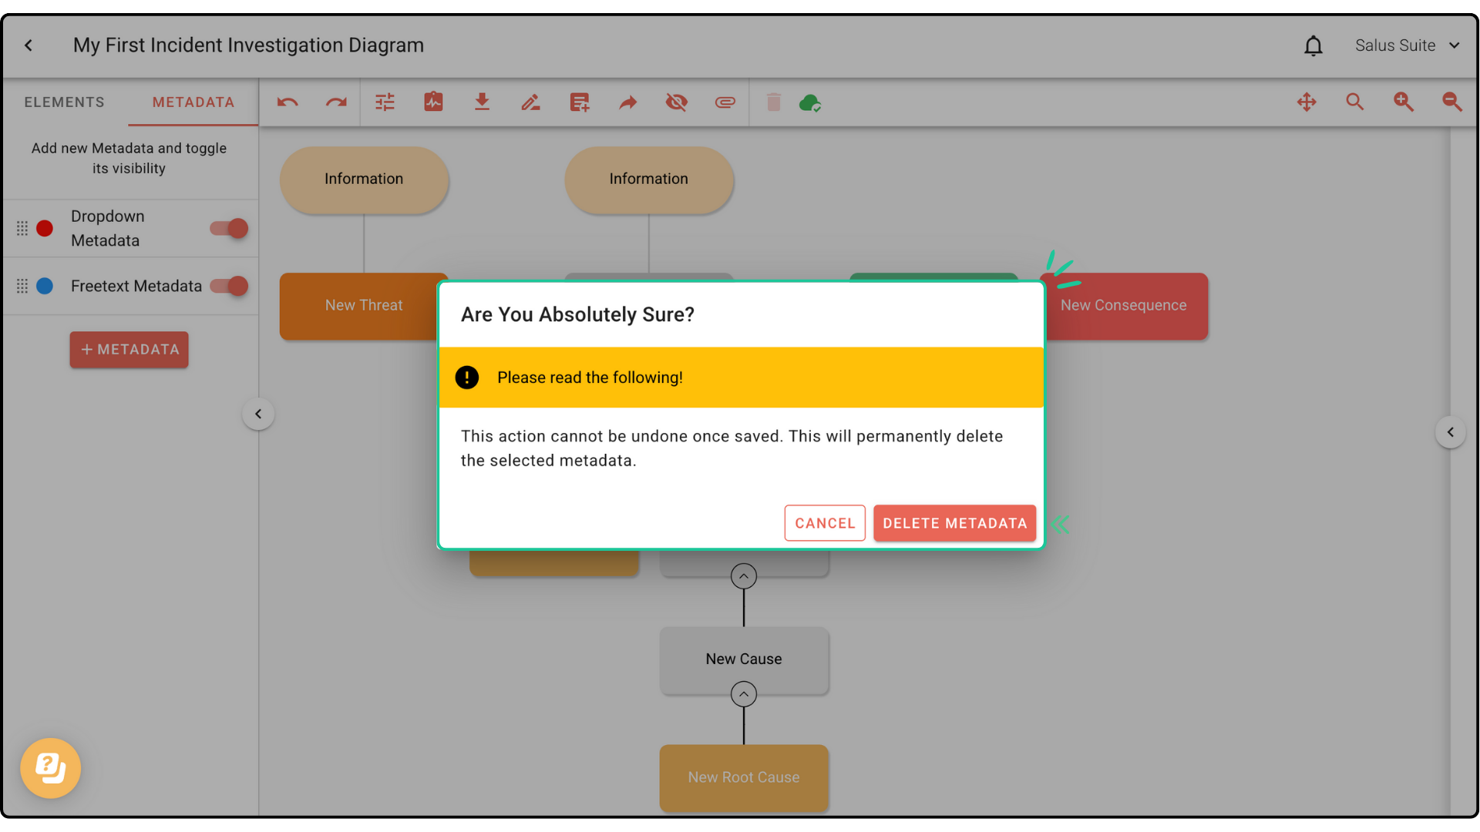Click the undo arrow icon

288,102
